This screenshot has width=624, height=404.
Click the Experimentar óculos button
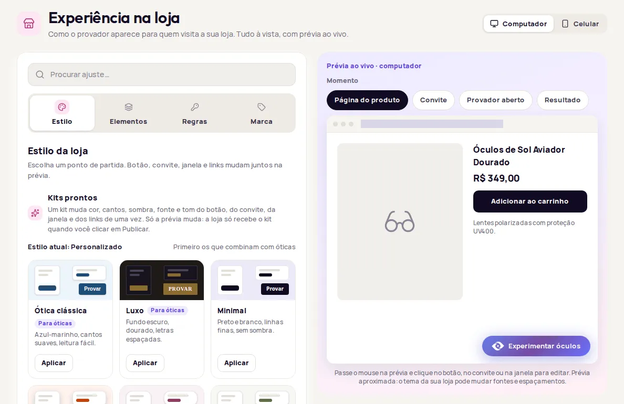(536, 346)
